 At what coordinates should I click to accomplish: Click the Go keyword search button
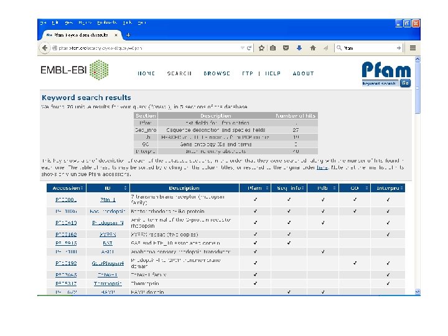tap(405, 83)
